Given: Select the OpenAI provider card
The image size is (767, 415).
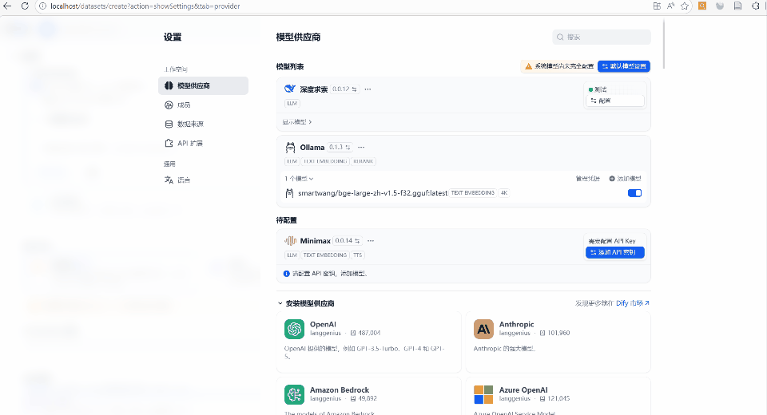Looking at the screenshot, I should (x=369, y=342).
